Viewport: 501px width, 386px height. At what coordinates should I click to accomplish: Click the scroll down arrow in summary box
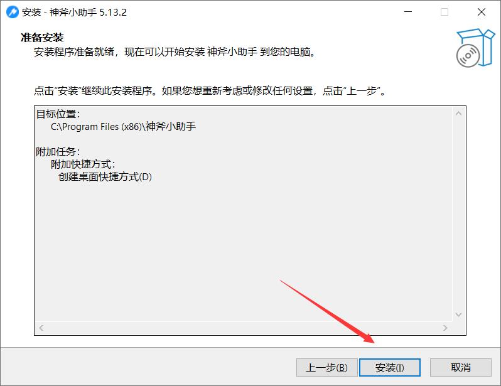point(458,314)
